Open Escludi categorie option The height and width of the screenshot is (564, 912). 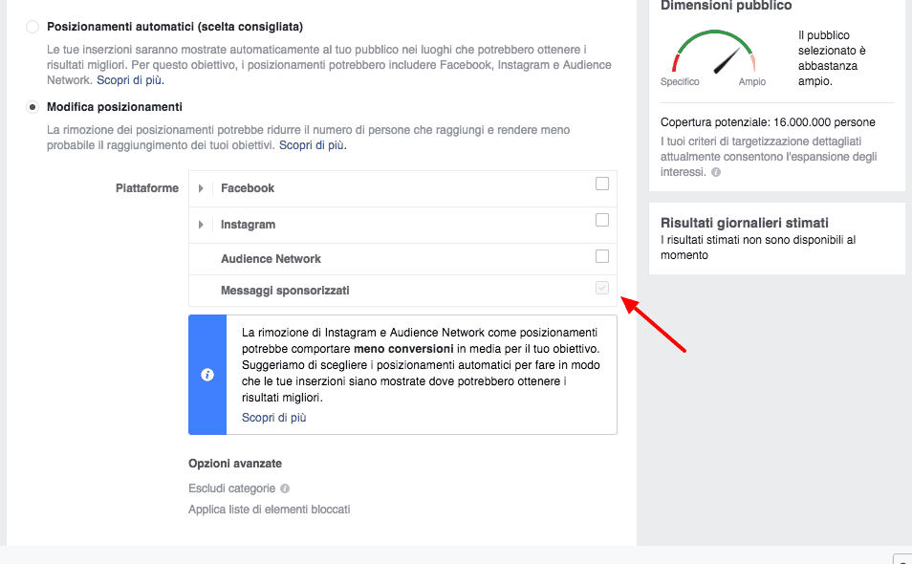[x=231, y=488]
